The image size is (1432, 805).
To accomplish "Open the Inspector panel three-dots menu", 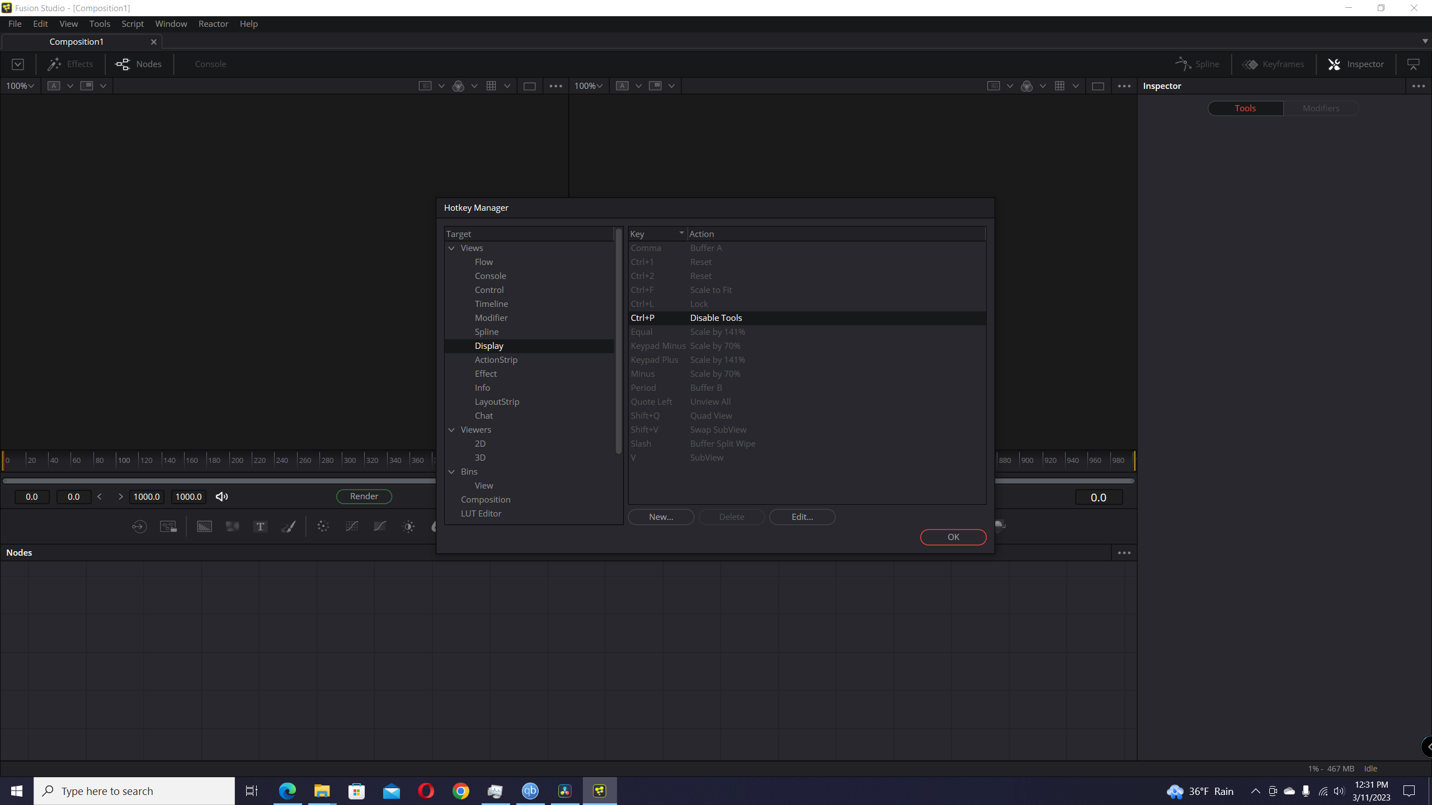I will coord(1418,86).
